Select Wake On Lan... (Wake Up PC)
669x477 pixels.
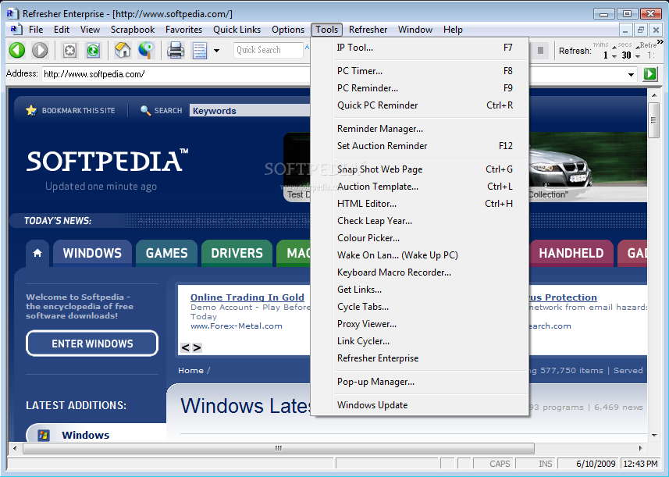[x=420, y=255]
